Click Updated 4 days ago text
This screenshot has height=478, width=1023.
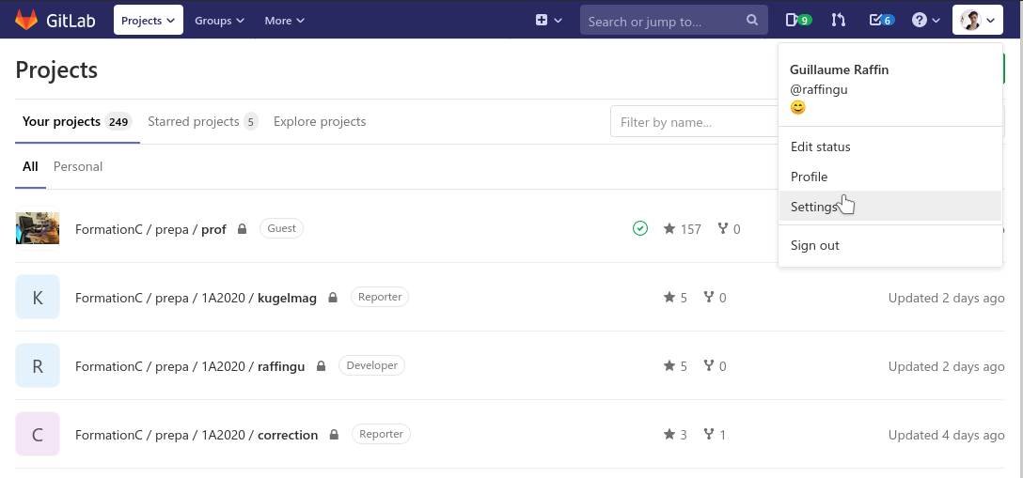click(946, 435)
